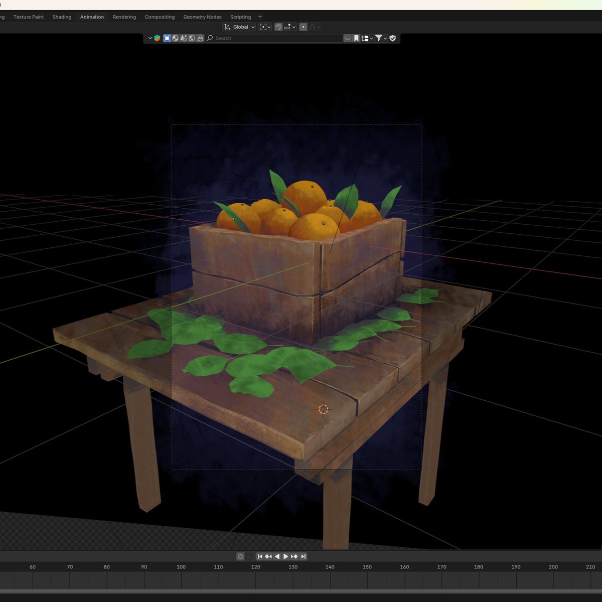This screenshot has width=602, height=602.
Task: Add a new workspace with plus button
Action: tap(260, 17)
